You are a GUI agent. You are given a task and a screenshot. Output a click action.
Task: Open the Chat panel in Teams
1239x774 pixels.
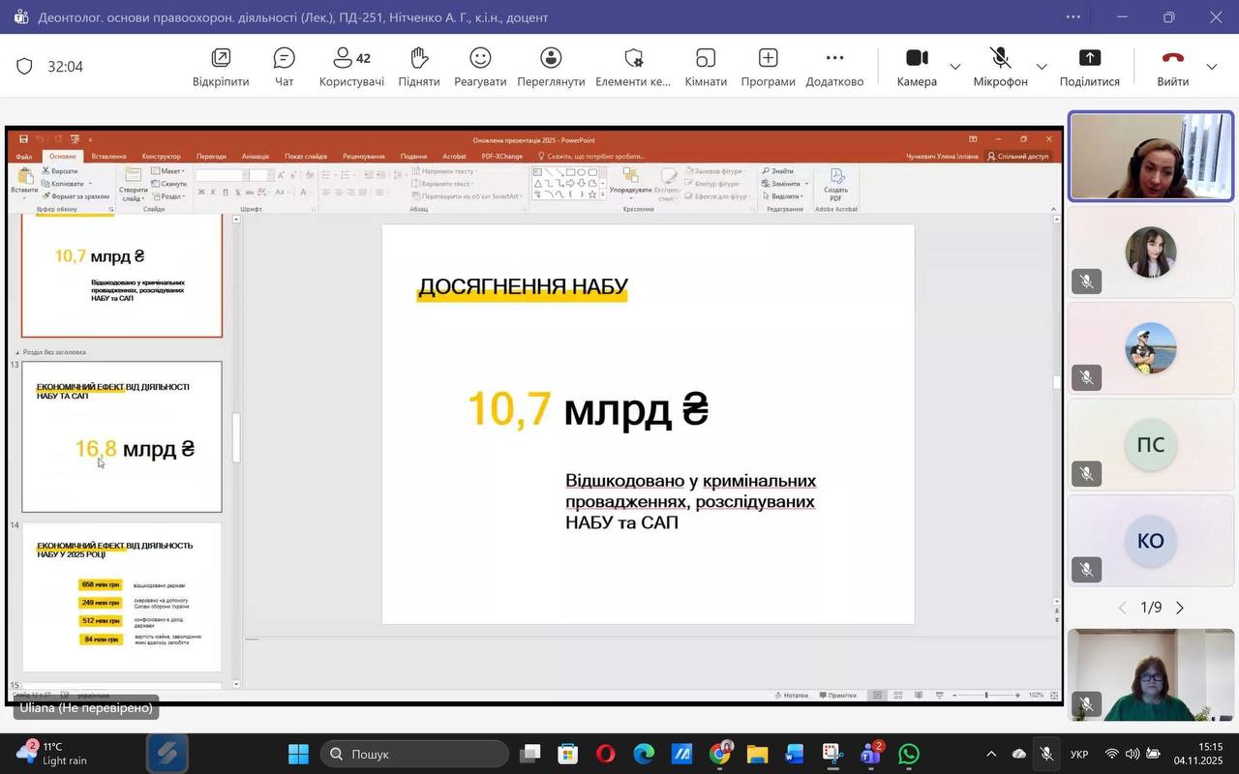284,66
